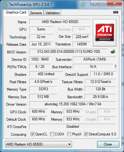
Task: Click the BIOS Version value field
Action: [69, 52]
